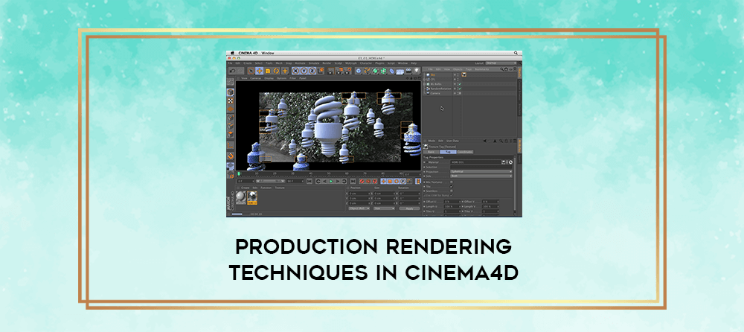Open Material Manager Texture menu

(x=280, y=188)
